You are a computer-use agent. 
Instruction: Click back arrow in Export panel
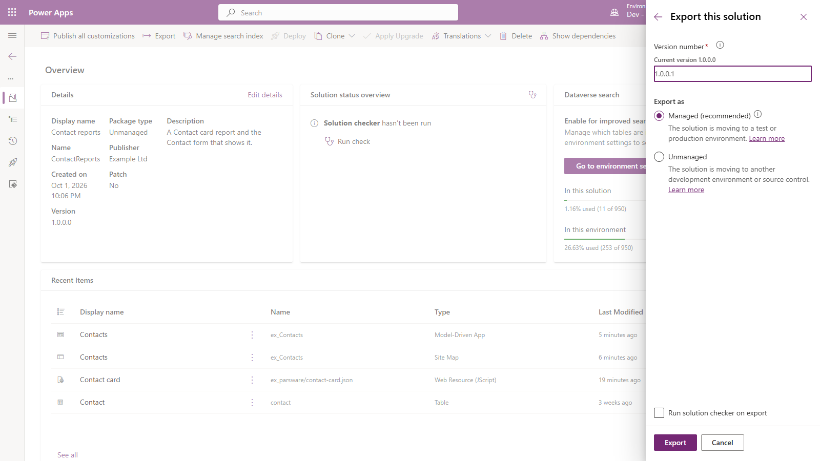pyautogui.click(x=658, y=17)
